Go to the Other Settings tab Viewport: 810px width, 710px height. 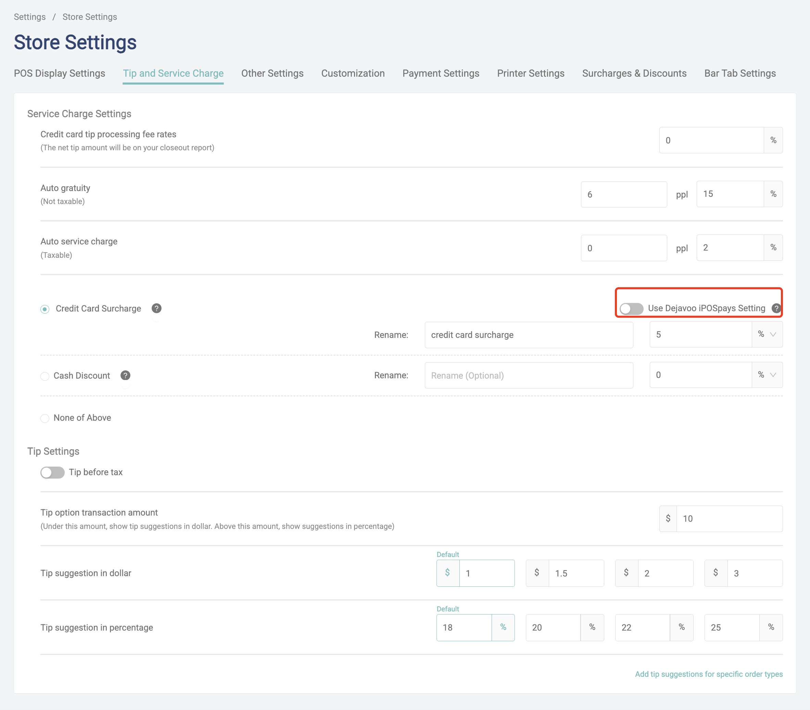[x=272, y=73]
